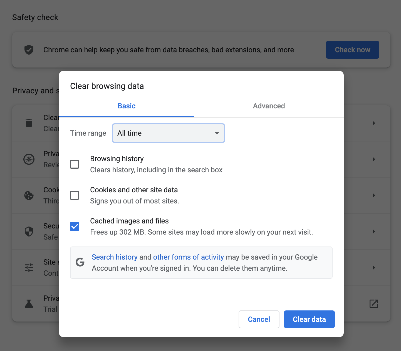Click the external link icon for Privacy Sandbox
This screenshot has width=401, height=351.
pyautogui.click(x=373, y=304)
